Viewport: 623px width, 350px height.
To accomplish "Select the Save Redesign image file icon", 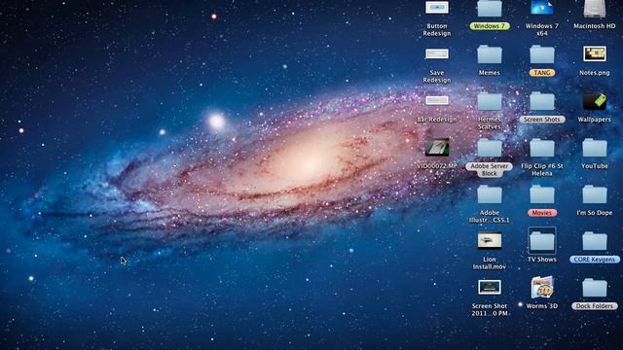I will click(x=437, y=53).
